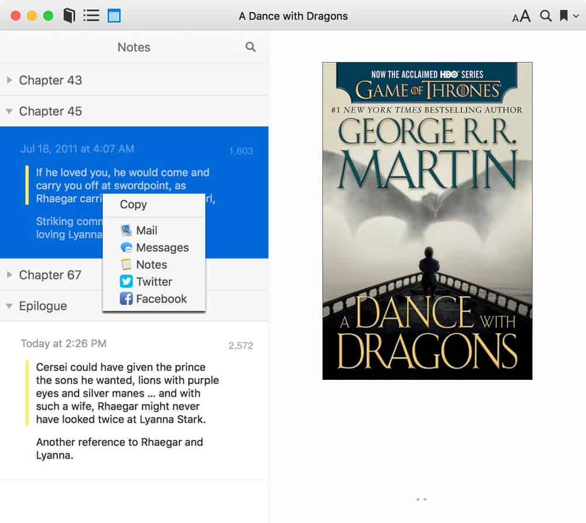Toggle the Notes panel icon in toolbar
This screenshot has height=523, width=586.
(x=114, y=16)
